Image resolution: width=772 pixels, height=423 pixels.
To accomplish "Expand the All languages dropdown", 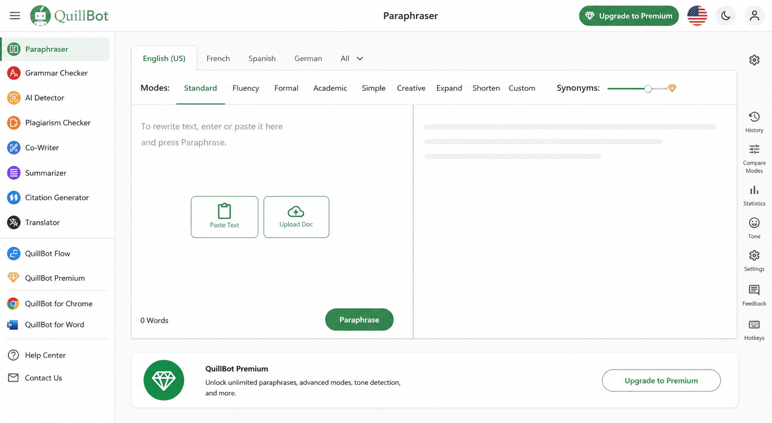I will pyautogui.click(x=352, y=59).
